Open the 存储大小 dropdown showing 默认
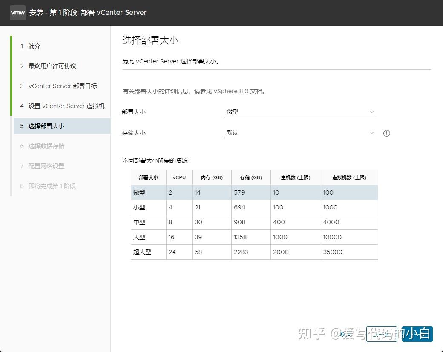The height and width of the screenshot is (352, 443). 300,133
